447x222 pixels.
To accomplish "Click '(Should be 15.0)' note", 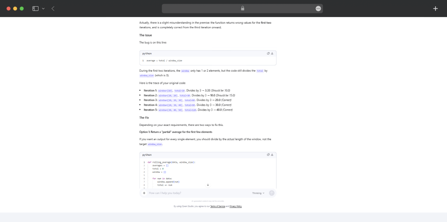I will pyautogui.click(x=226, y=95).
